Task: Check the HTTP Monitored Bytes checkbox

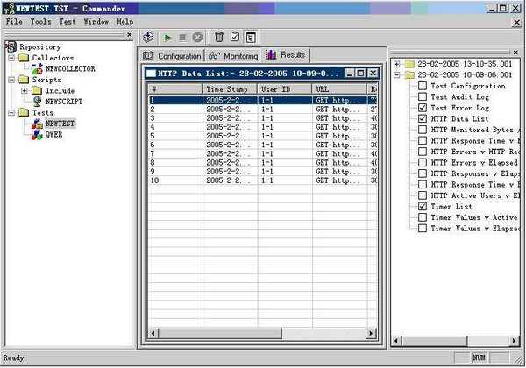Action: pyautogui.click(x=423, y=130)
